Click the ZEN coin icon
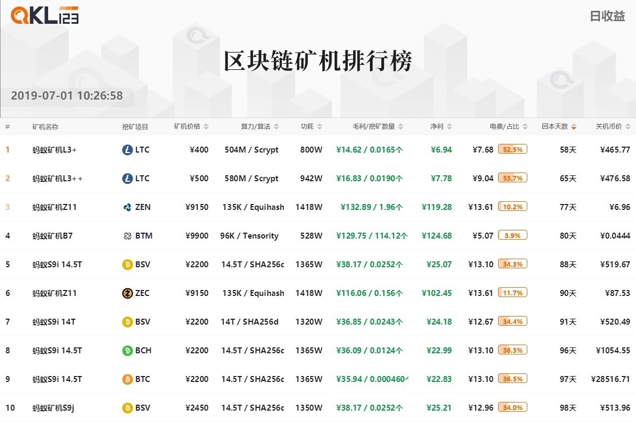This screenshot has width=636, height=422. point(128,207)
